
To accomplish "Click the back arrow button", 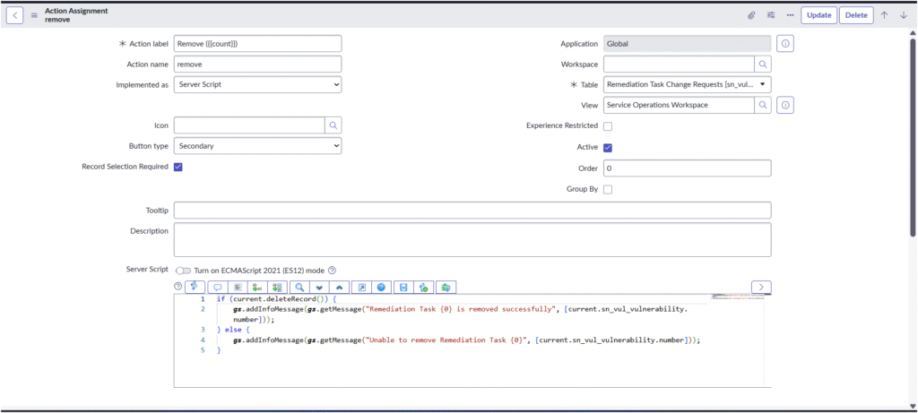I will (14, 15).
